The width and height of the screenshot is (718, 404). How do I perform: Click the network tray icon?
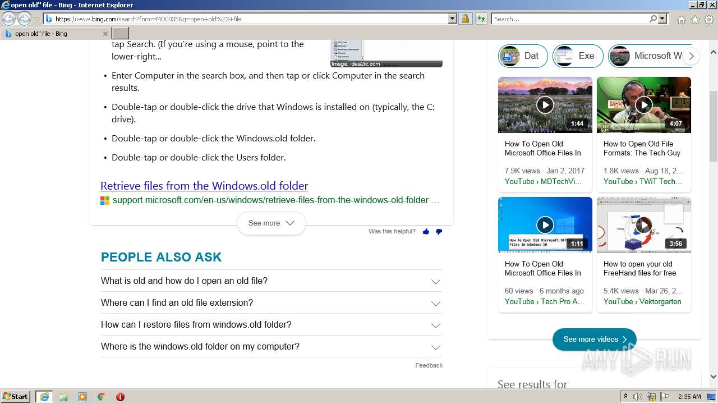pyautogui.click(x=651, y=397)
